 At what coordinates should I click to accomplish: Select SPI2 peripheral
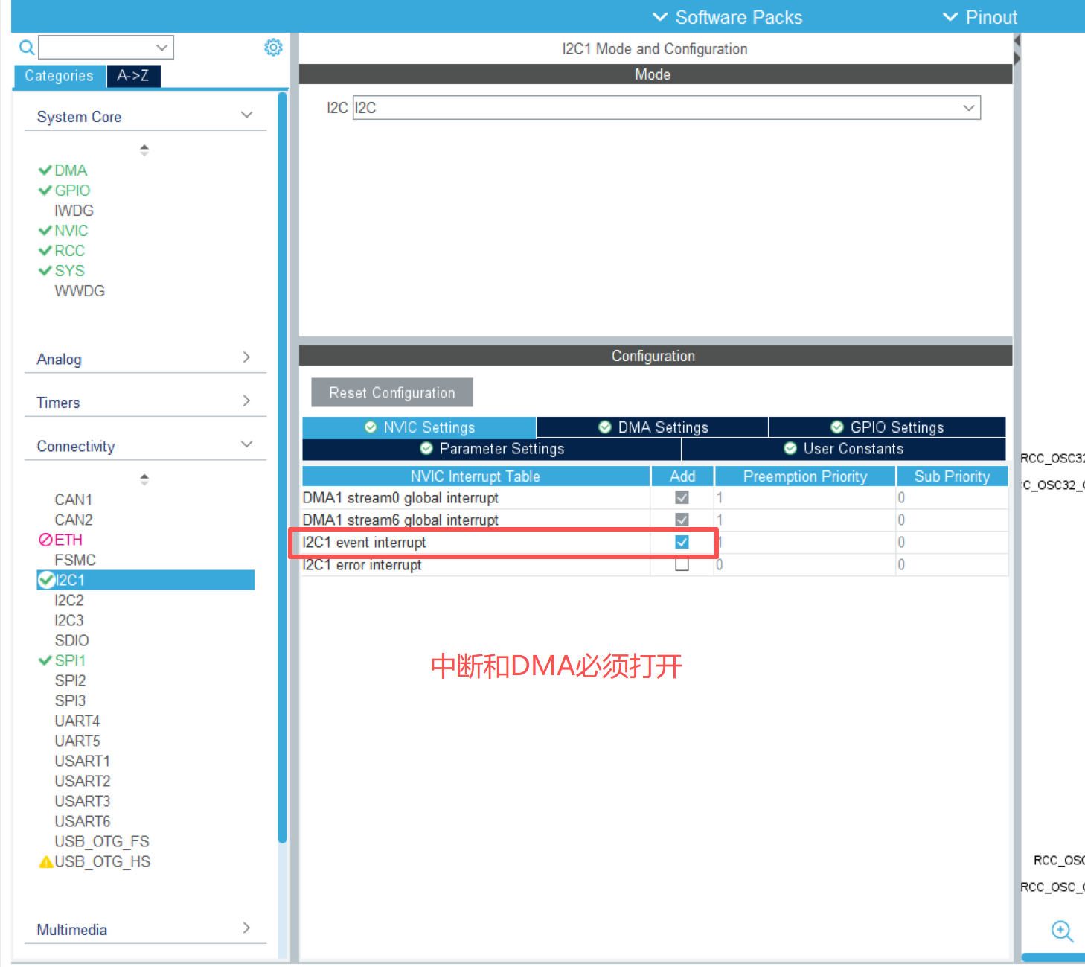70,680
